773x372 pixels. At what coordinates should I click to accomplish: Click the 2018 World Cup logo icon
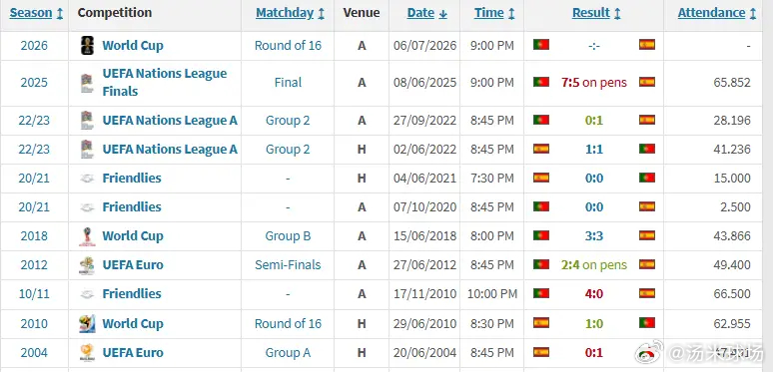pyautogui.click(x=87, y=236)
